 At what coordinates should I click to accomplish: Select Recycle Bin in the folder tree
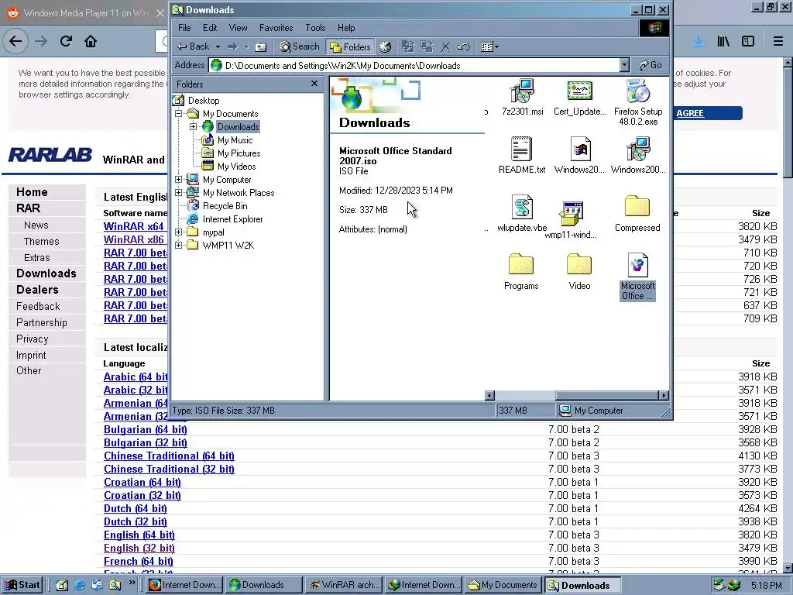tap(225, 206)
